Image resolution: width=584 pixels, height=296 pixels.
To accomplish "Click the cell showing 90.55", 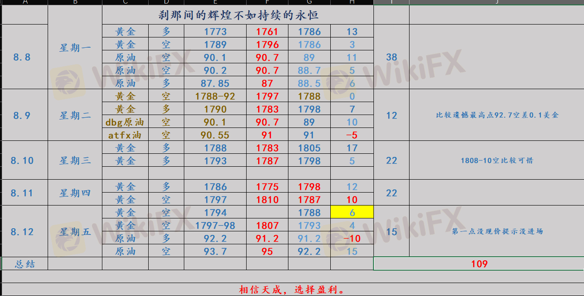I will (x=215, y=135).
